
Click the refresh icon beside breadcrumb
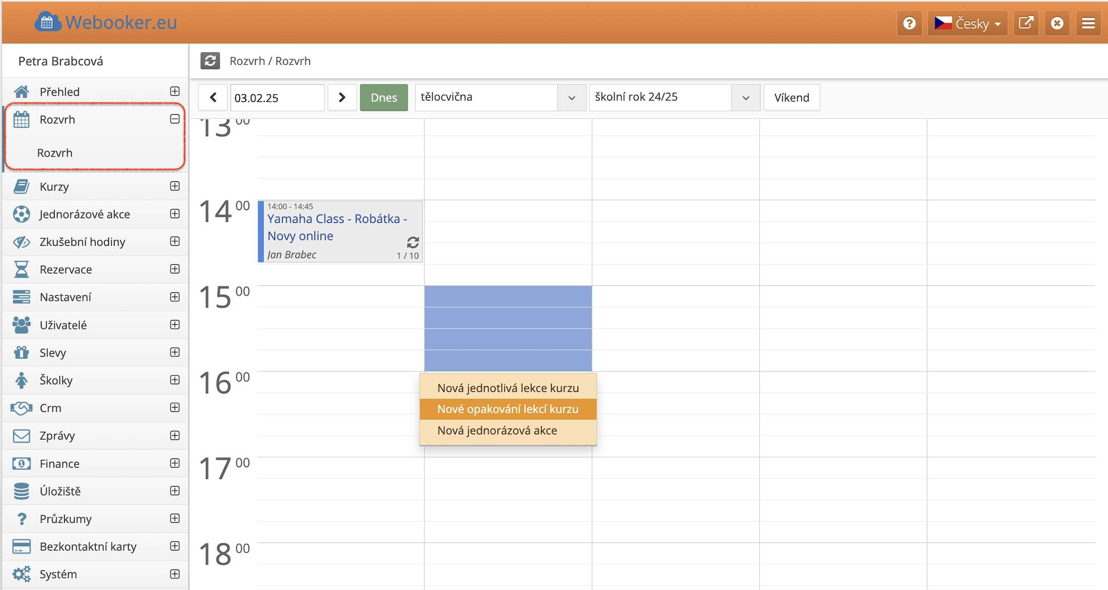210,61
